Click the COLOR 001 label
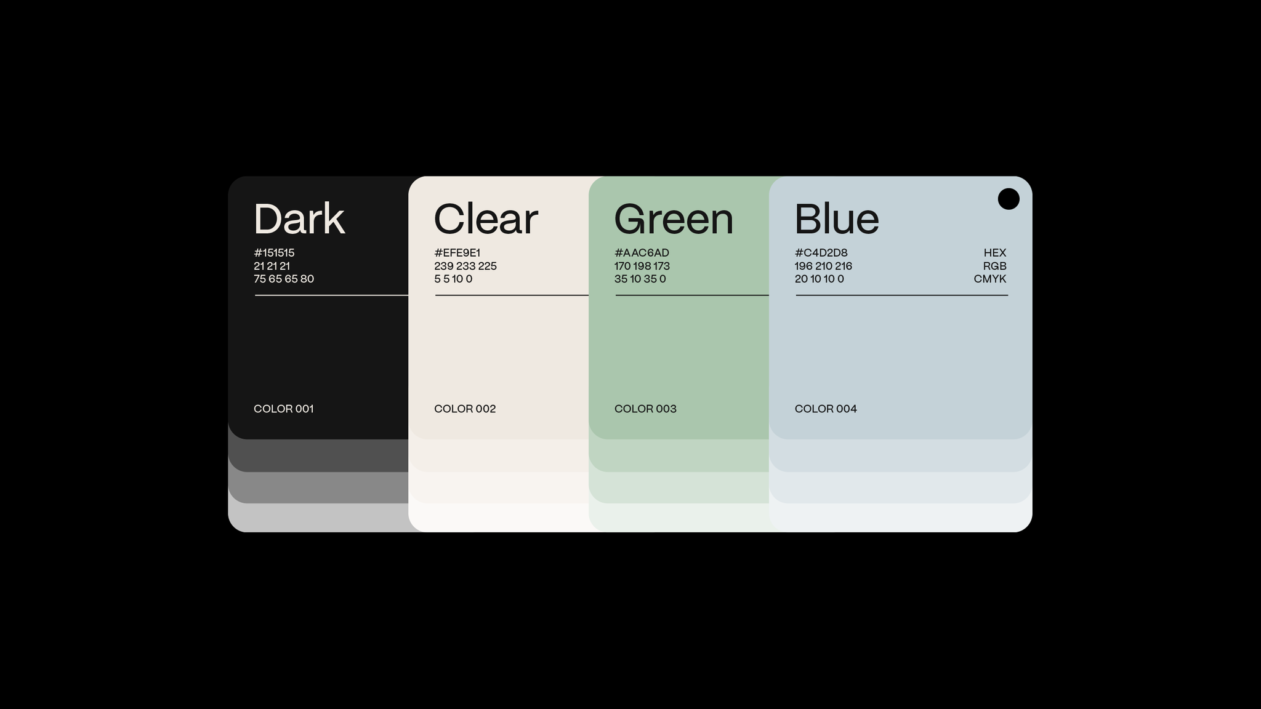 [284, 409]
